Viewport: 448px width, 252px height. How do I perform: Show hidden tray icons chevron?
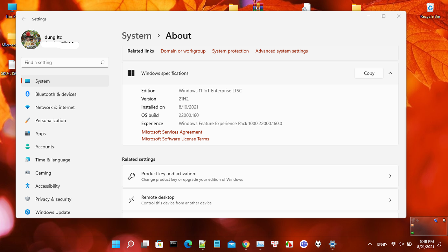pos(370,244)
